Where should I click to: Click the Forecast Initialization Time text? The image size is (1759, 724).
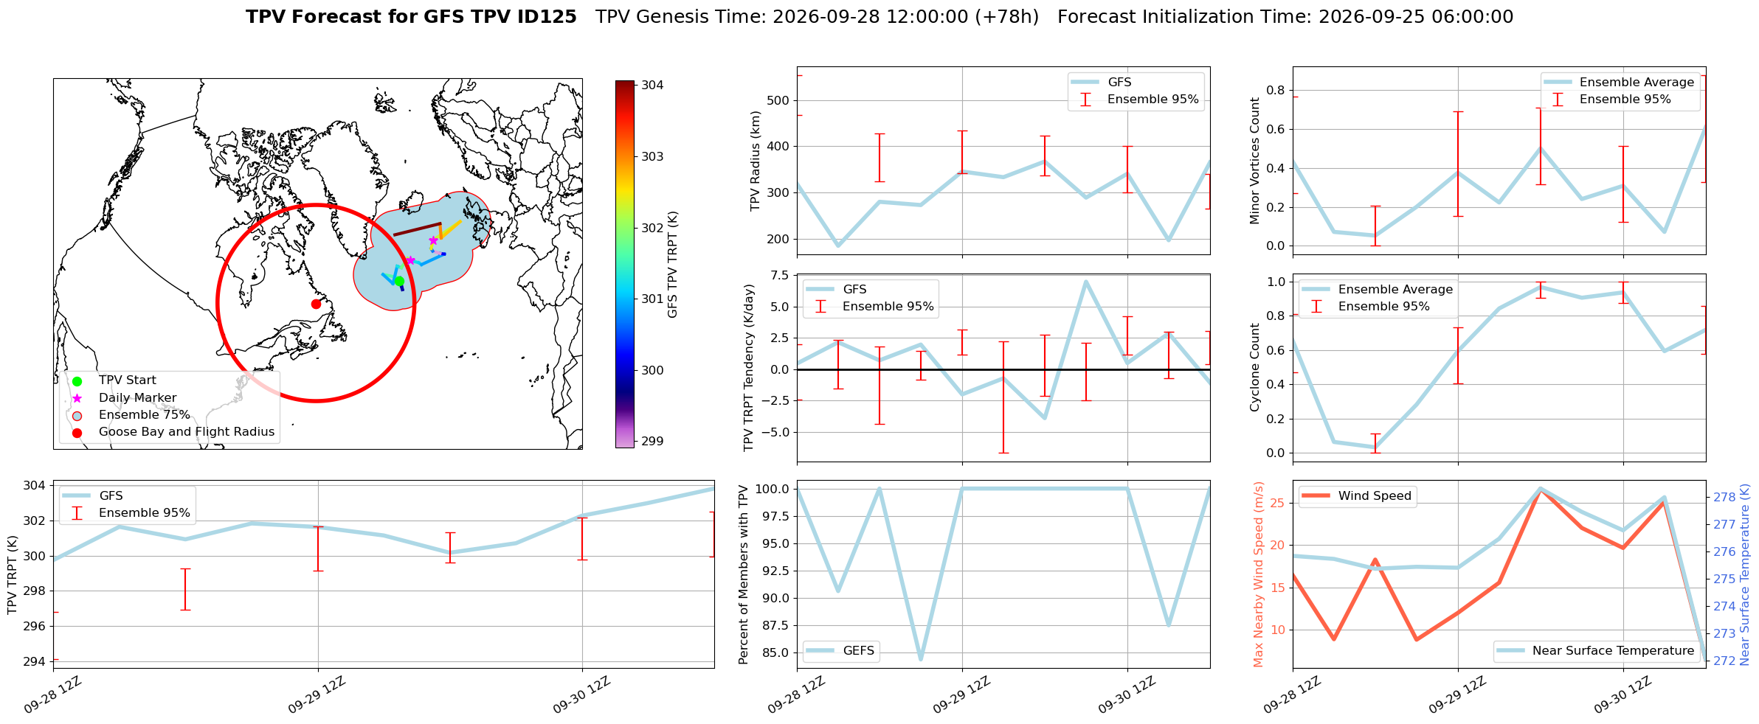1285,17
